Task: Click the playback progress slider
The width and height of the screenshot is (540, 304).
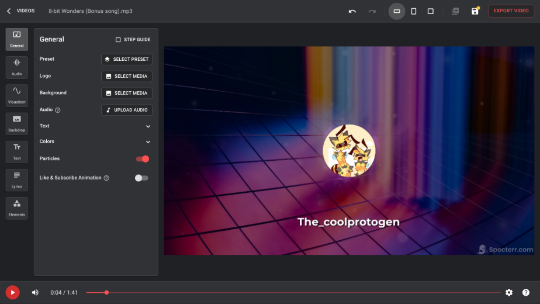Action: coord(292,292)
